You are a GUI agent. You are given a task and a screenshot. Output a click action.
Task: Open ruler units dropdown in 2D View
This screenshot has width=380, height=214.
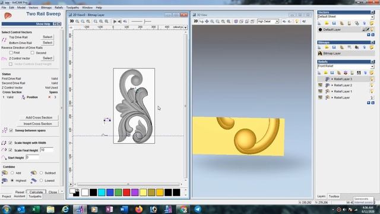coord(185,27)
